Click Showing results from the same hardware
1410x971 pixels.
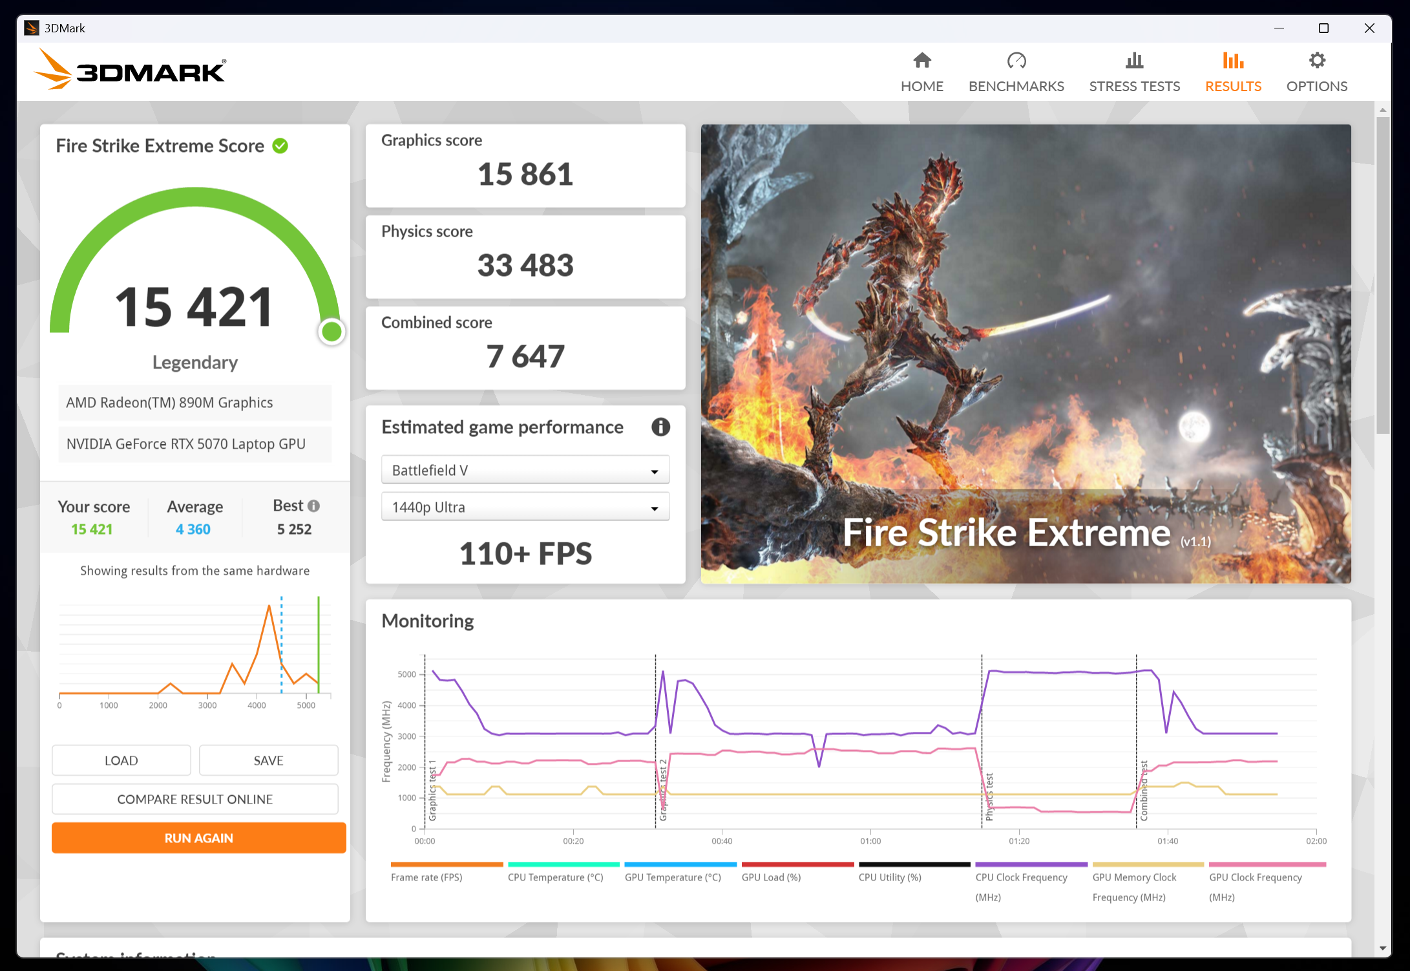tap(195, 571)
